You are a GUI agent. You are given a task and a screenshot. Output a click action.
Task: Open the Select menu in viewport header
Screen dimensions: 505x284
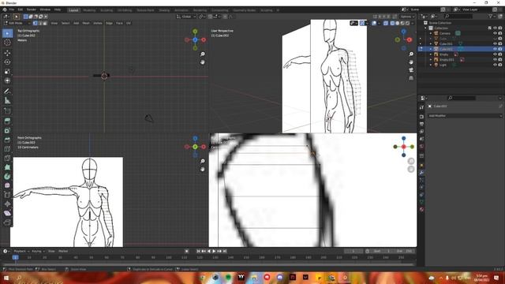pyautogui.click(x=65, y=23)
